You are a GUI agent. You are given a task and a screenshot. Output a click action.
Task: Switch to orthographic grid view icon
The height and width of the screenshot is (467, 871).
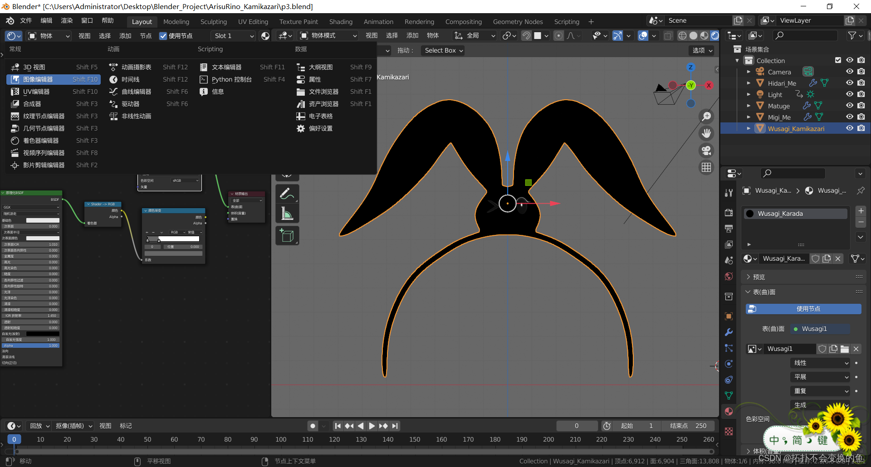tap(706, 167)
